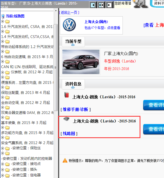Expand the 1.6 升汽油发动机 CSRA node
164x178 pixels.
(2, 21)
